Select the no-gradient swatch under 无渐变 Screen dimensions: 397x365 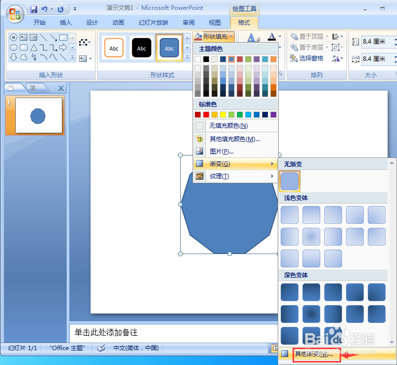click(x=290, y=181)
